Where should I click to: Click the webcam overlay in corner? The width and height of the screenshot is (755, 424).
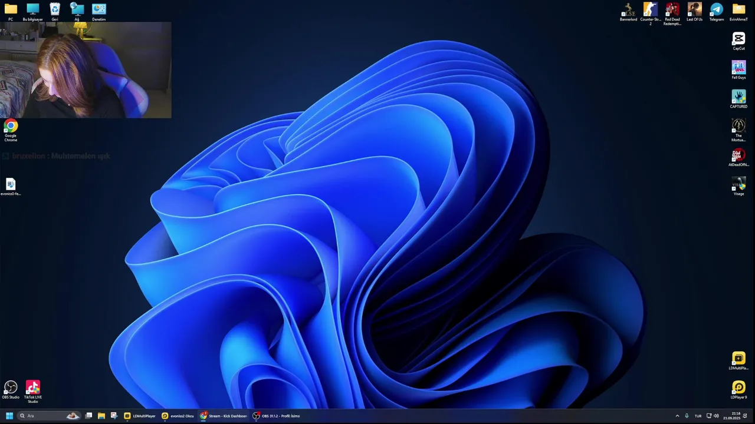[86, 70]
